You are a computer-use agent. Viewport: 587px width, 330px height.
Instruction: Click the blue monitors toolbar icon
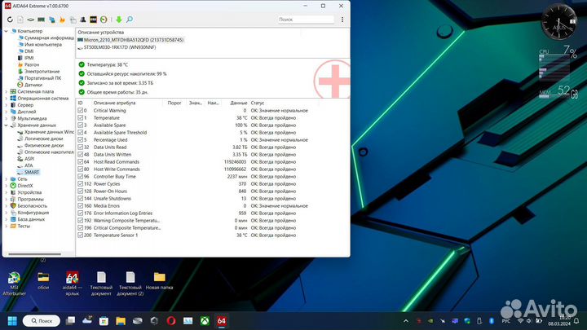[51, 20]
